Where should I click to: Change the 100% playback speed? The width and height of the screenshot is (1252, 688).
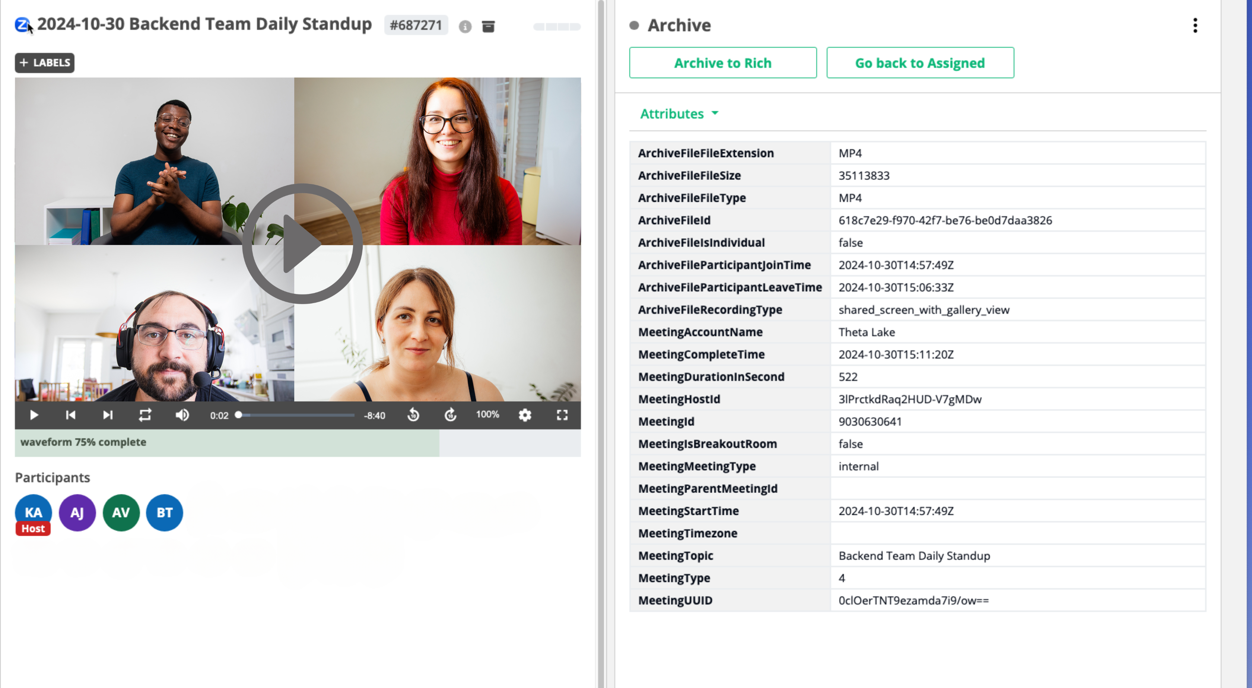tap(487, 414)
